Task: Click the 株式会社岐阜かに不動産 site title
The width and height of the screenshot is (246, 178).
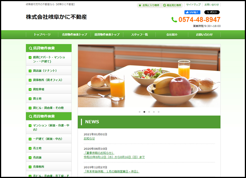Action: tap(57, 17)
